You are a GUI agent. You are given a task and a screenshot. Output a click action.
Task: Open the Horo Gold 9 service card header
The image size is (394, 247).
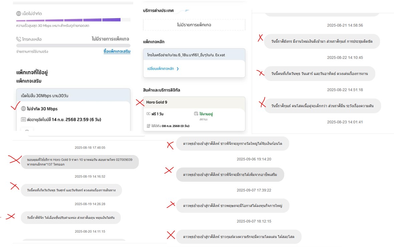click(x=194, y=102)
